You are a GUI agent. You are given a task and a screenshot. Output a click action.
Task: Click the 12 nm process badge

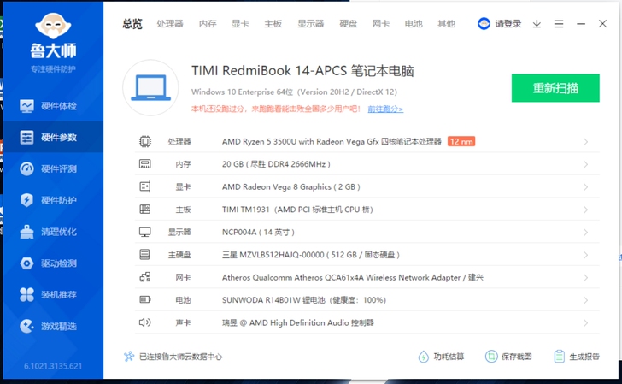[x=461, y=141]
